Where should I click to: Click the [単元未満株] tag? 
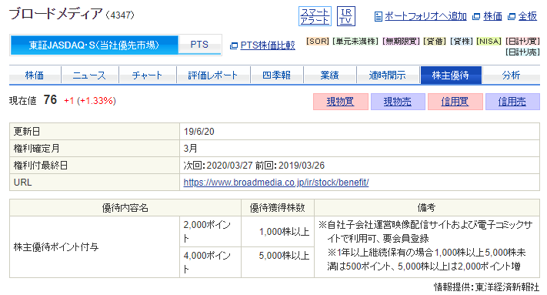tap(355, 41)
